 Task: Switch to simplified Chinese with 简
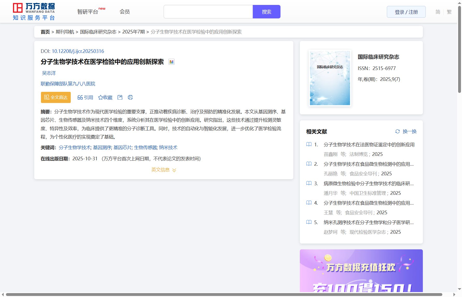point(438,12)
